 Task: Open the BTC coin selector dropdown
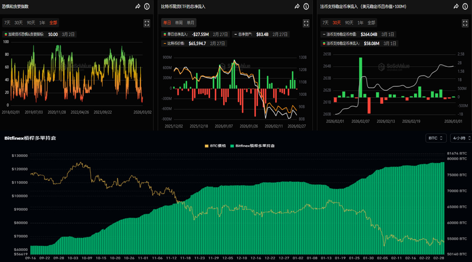tap(436, 138)
